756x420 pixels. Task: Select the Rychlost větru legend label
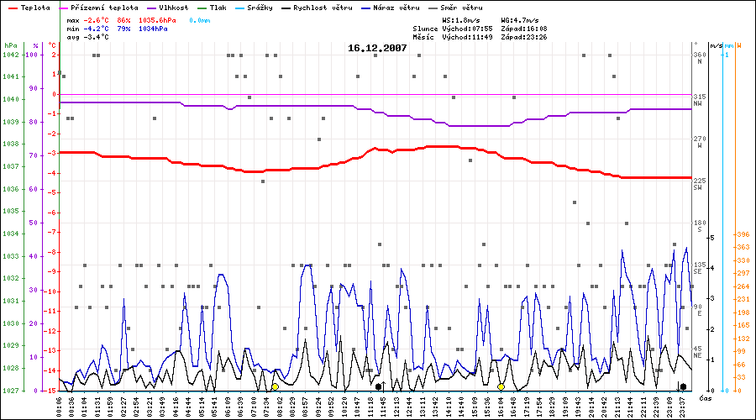pyautogui.click(x=323, y=8)
